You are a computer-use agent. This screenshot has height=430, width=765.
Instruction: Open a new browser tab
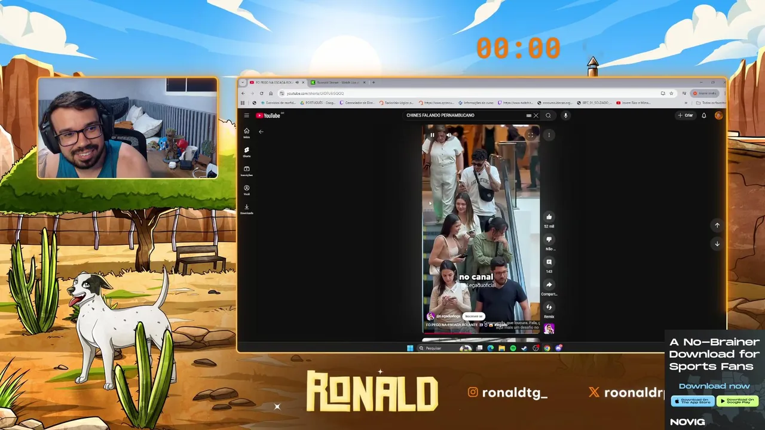[374, 82]
